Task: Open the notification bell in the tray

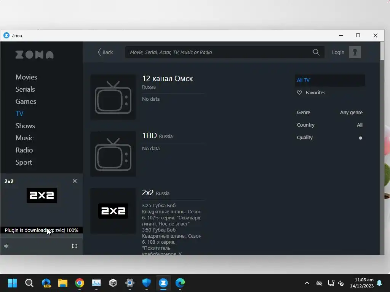Action: 380,283
